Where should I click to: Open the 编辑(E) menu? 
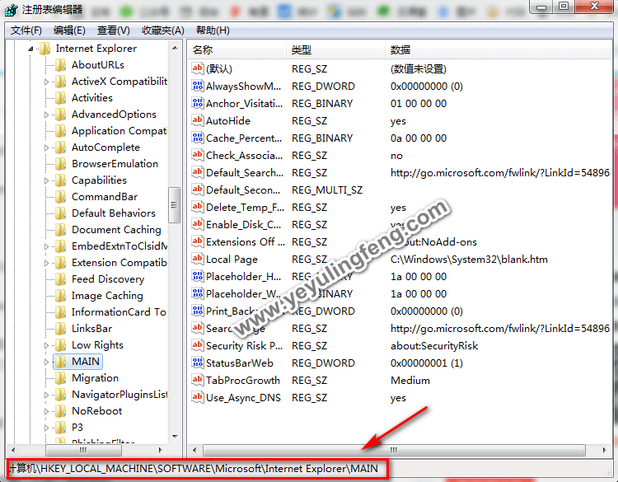[x=69, y=30]
